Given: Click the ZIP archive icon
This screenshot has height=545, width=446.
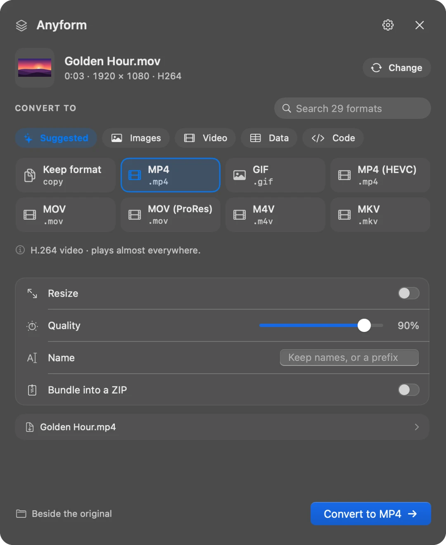Looking at the screenshot, I should click(x=32, y=390).
